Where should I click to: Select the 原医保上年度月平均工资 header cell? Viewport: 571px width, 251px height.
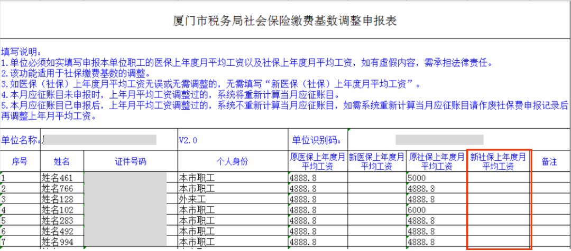[317, 161]
